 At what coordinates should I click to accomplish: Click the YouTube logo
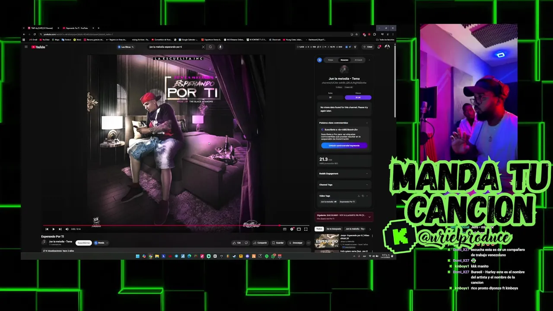click(x=38, y=47)
